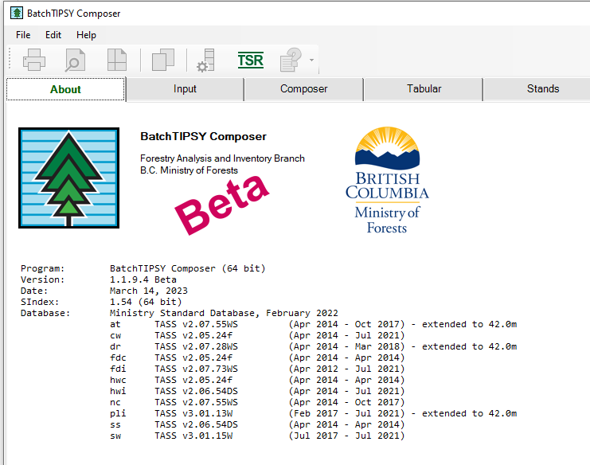Click the date 'March 14, 2023'
590x465 pixels.
(x=149, y=291)
